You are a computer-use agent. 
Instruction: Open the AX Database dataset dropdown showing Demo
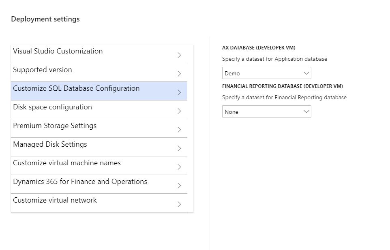[x=266, y=73]
